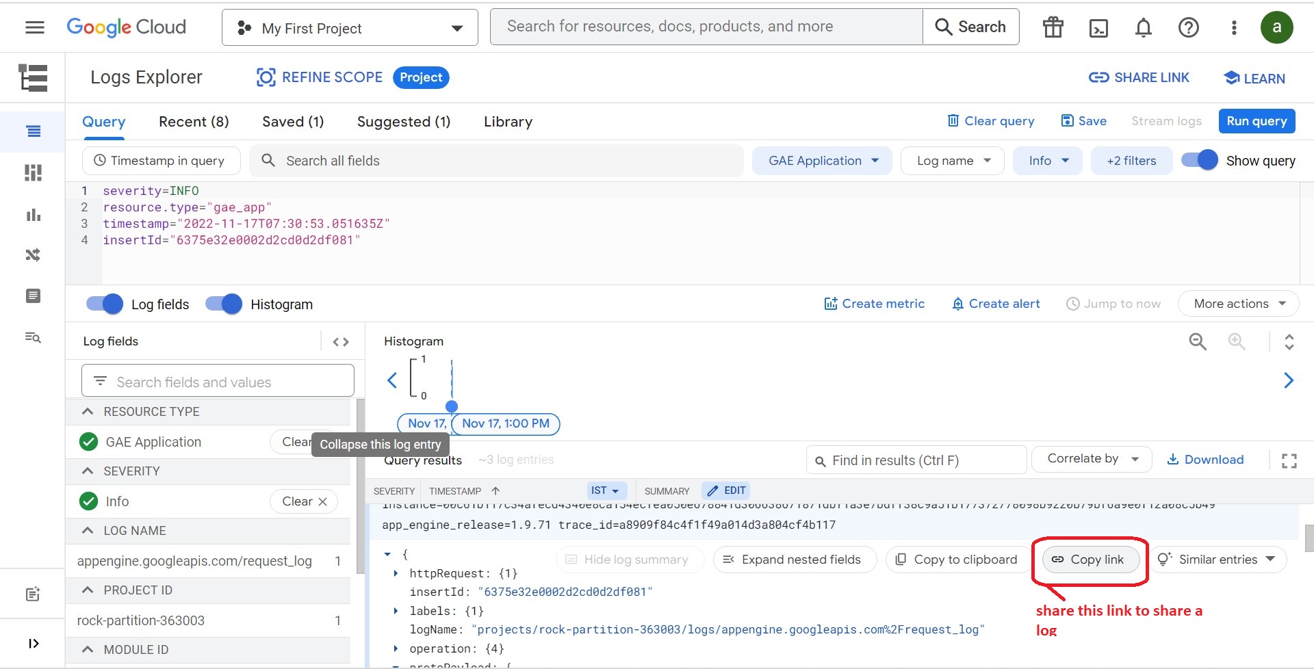
Task: Click the fullscreen expand icon above query results
Action: click(1289, 460)
